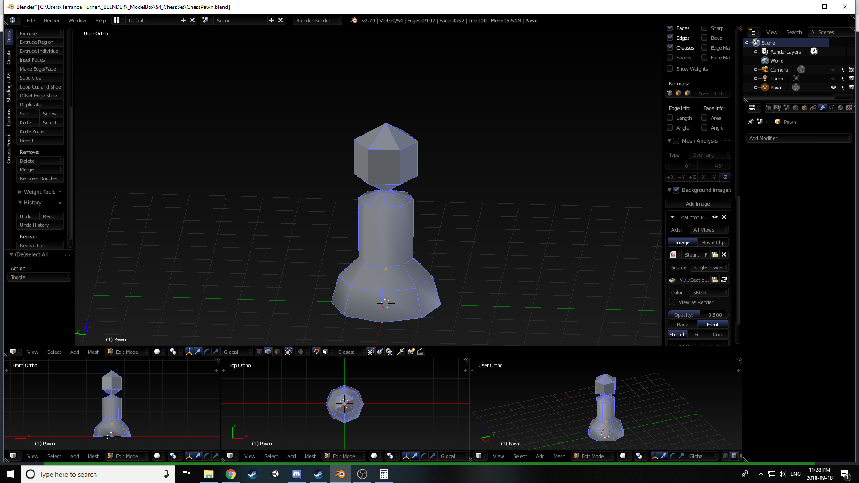
Task: Select translate manipulator arrow in main viewport header
Action: tap(198, 352)
